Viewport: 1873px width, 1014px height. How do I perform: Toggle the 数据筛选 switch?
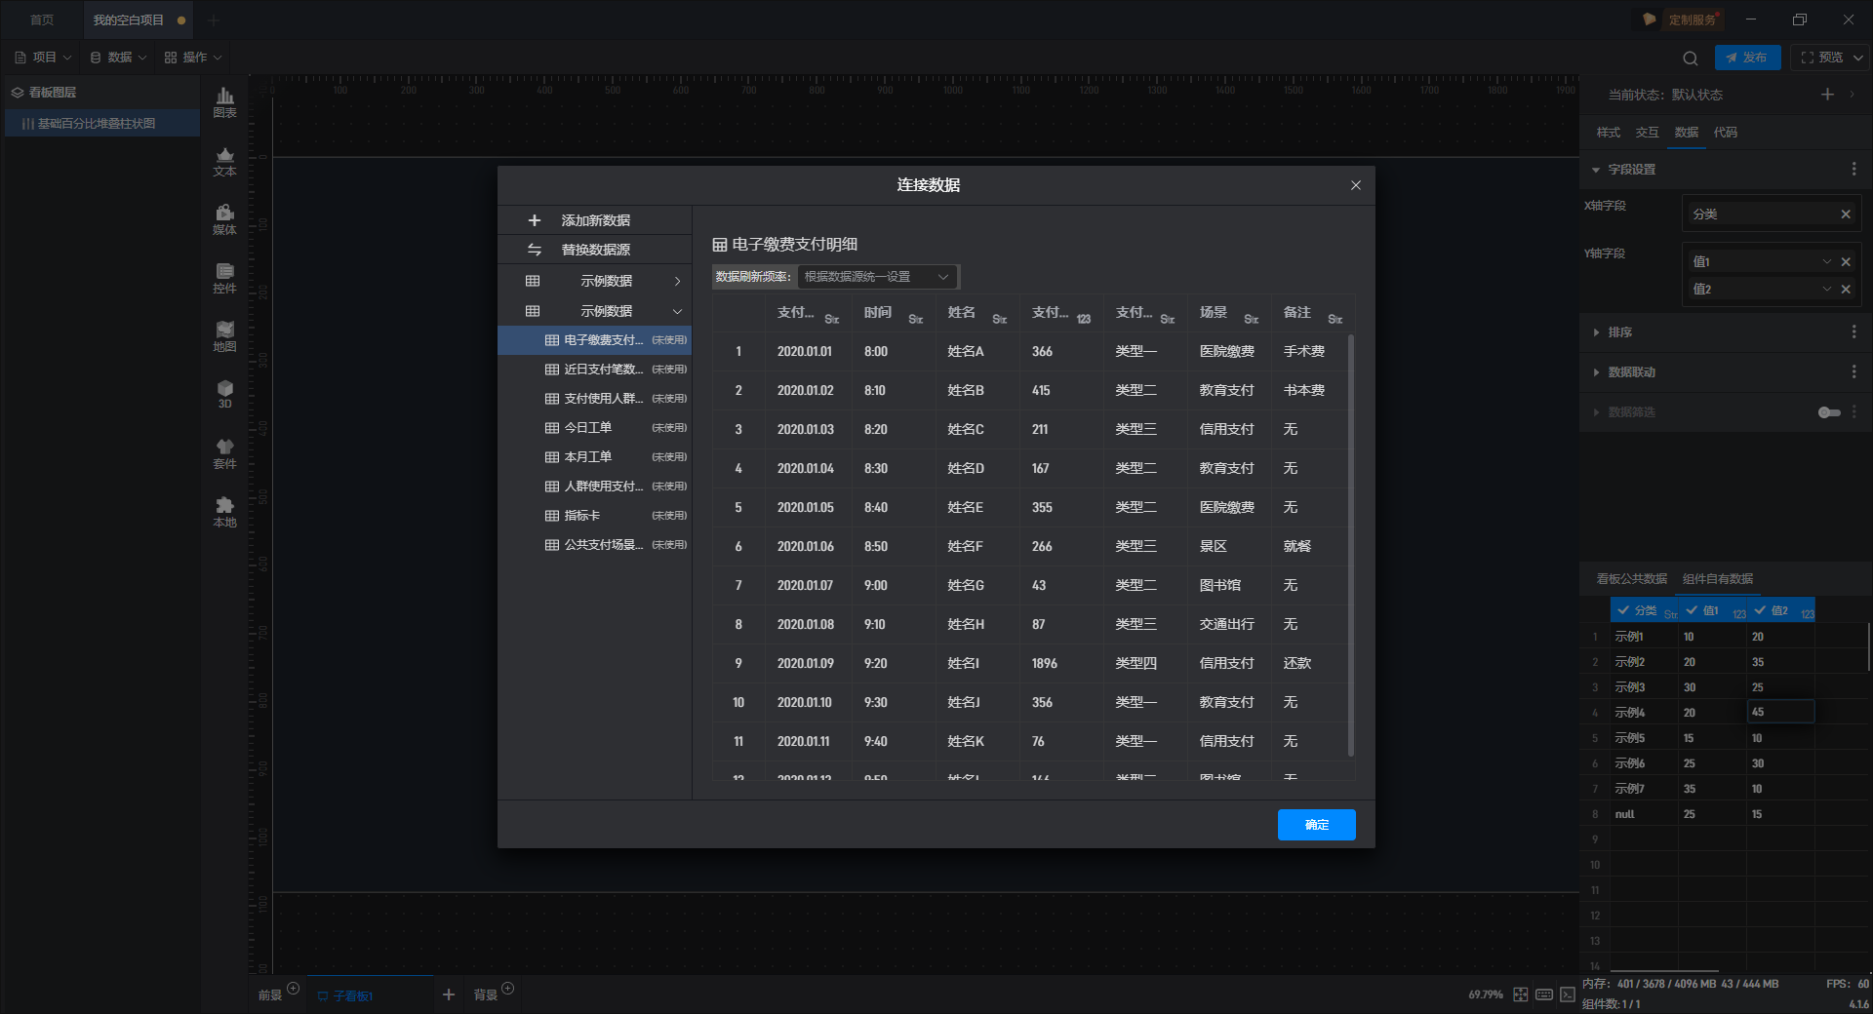click(1829, 412)
